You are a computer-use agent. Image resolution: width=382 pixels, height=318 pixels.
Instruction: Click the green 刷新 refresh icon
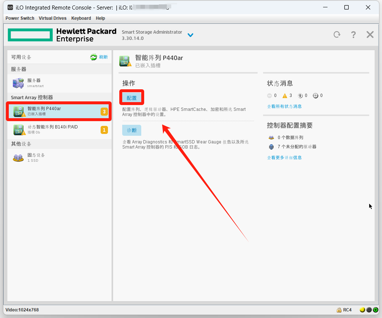click(94, 57)
